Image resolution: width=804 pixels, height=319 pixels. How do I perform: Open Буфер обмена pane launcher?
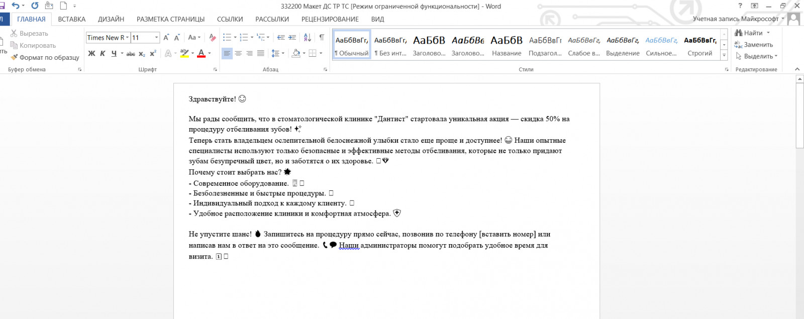tap(80, 69)
